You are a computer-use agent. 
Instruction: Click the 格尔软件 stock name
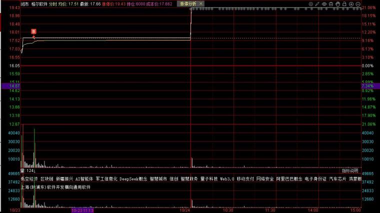coord(38,3)
